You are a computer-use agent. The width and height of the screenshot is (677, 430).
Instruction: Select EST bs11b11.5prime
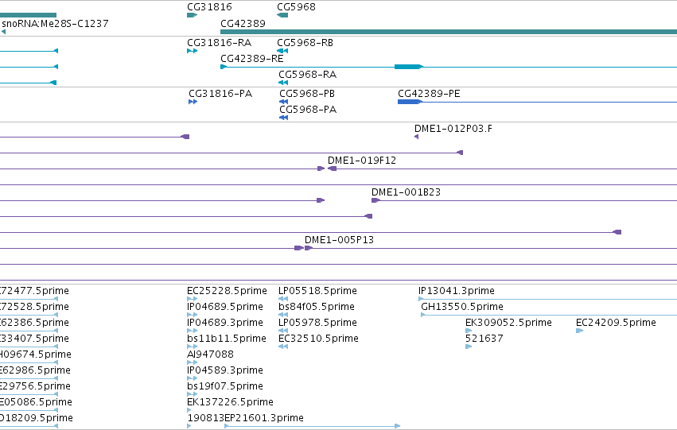point(227,339)
